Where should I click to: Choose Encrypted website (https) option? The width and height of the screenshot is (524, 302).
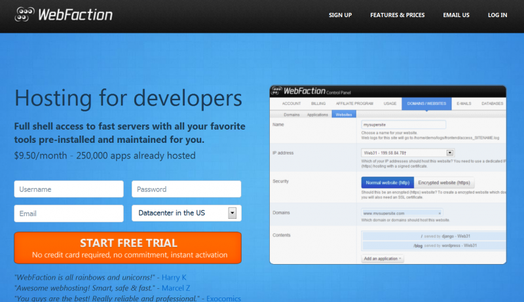click(x=444, y=182)
